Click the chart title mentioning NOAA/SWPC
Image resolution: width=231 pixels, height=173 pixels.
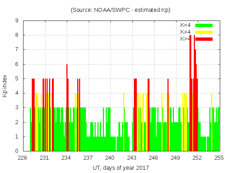pyautogui.click(x=121, y=10)
